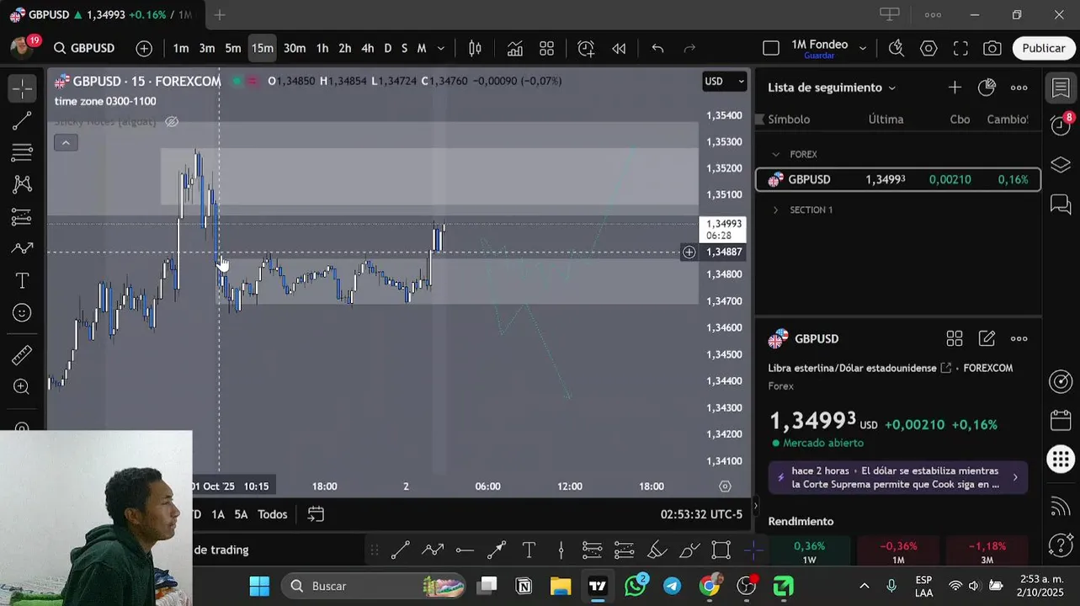The height and width of the screenshot is (606, 1080).
Task: Undo the last chart action
Action: (x=657, y=48)
